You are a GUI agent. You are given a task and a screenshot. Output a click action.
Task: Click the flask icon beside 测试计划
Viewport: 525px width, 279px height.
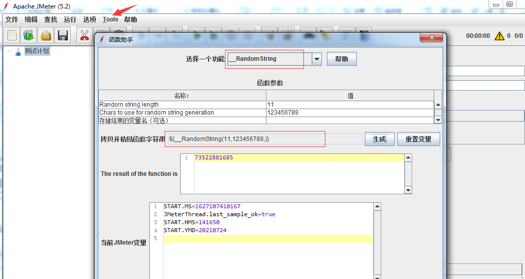click(18, 51)
